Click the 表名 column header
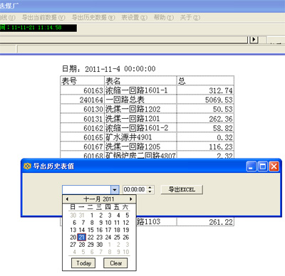285x276 pixels. click(140, 81)
